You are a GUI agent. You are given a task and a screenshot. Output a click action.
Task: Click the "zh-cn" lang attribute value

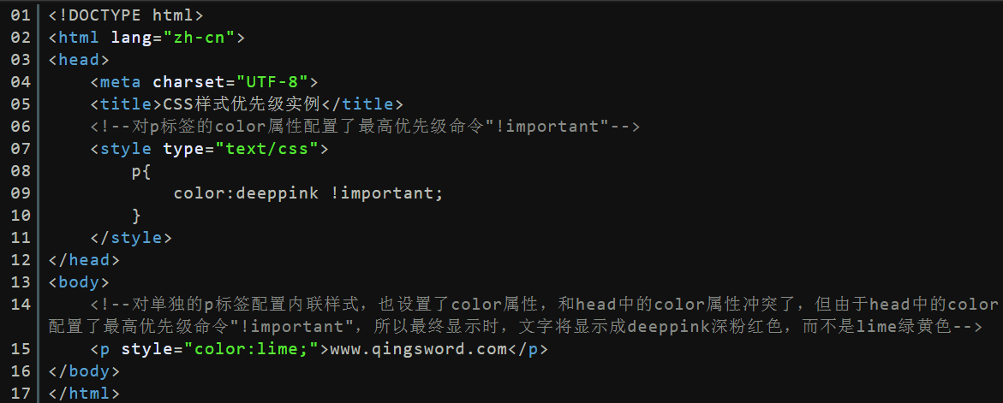point(199,37)
